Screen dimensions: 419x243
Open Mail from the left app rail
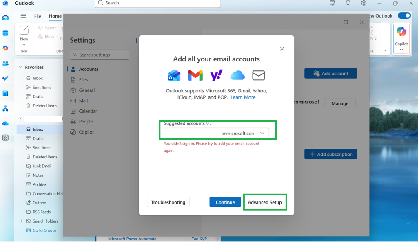(x=5, y=18)
